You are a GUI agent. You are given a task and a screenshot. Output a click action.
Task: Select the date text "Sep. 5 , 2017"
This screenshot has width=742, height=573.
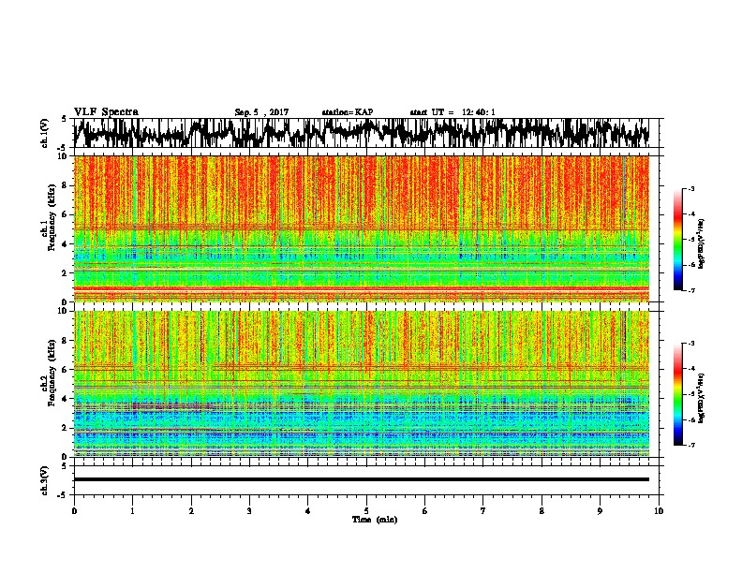(261, 112)
